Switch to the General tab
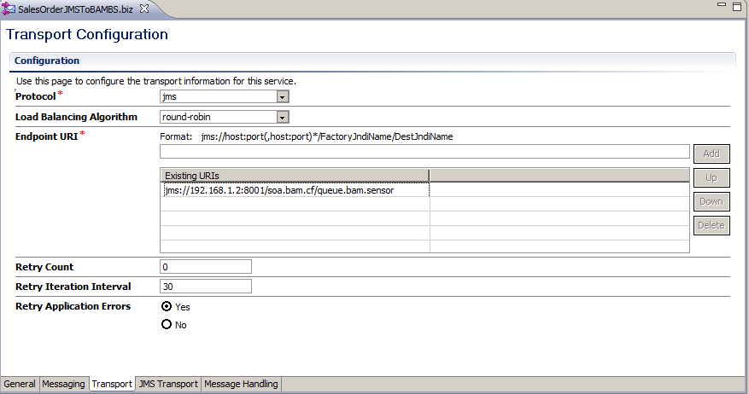Screen dimensions: 749x394 [x=20, y=384]
